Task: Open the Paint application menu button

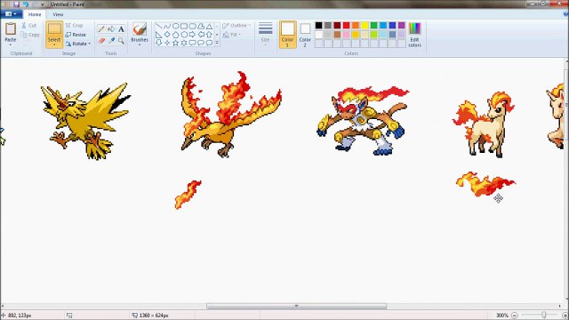Action: [x=11, y=14]
